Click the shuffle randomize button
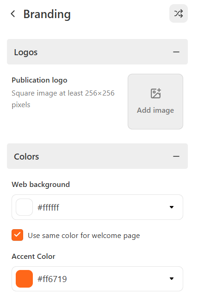The image size is (198, 302). 179,13
